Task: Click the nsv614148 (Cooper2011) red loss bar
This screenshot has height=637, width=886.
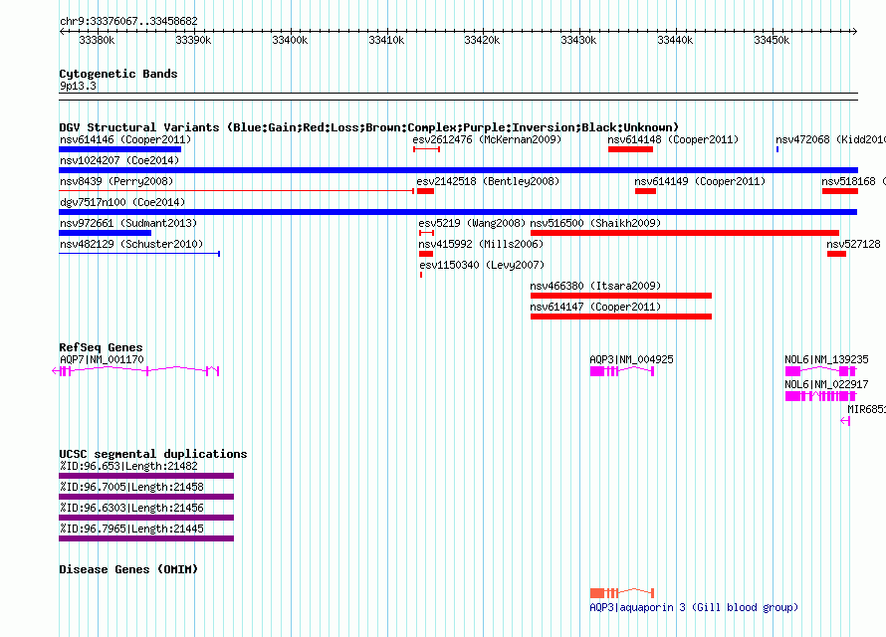Action: 630,149
